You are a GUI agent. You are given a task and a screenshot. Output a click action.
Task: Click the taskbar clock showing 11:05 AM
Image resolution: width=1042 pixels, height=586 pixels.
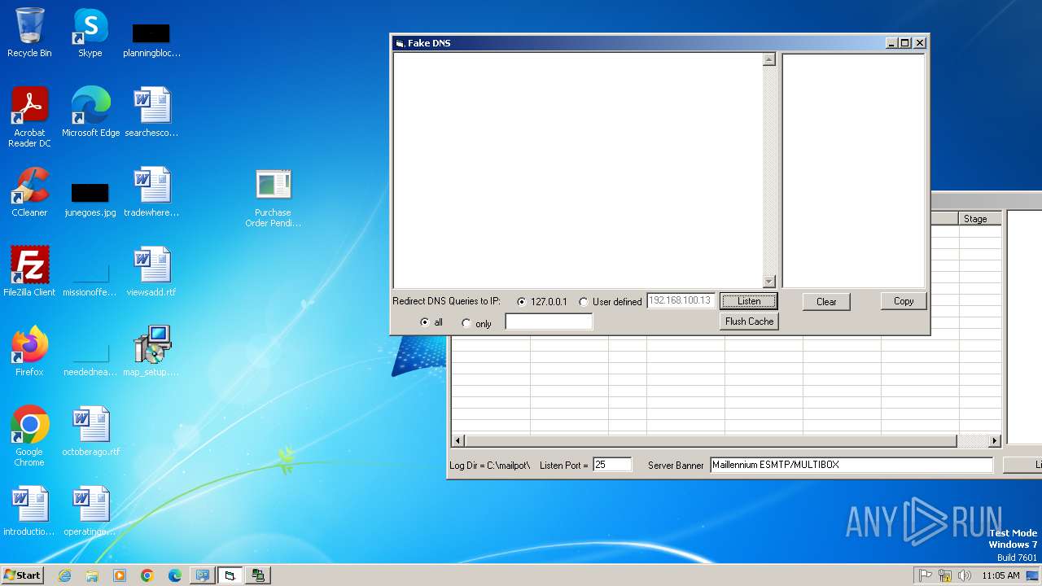1000,575
